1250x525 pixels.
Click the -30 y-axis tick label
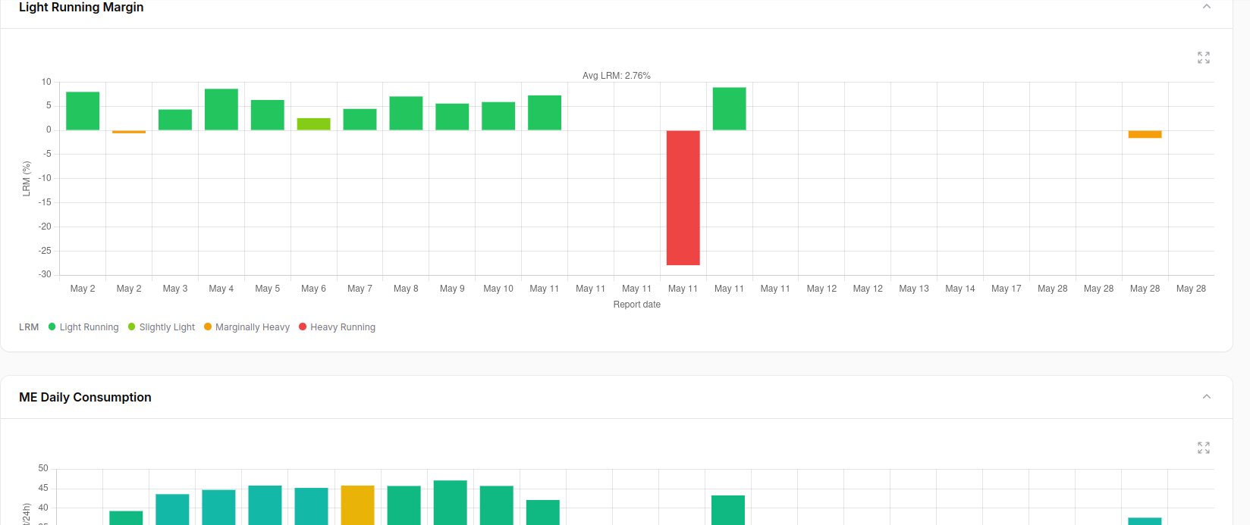45,274
